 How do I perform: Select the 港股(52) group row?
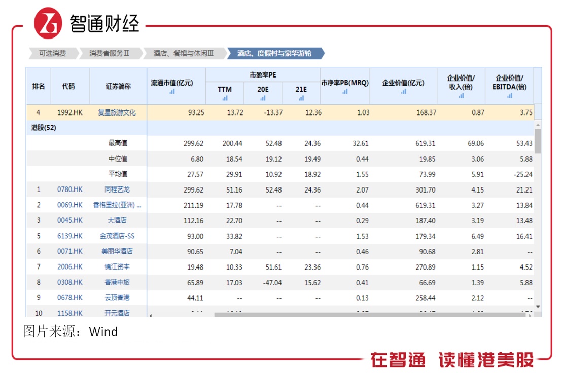pos(279,128)
